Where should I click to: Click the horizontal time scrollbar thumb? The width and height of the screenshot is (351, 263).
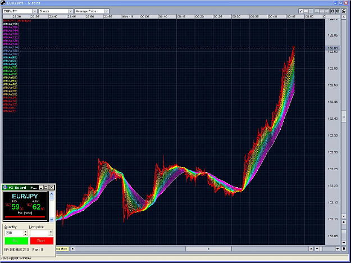pos(208,248)
